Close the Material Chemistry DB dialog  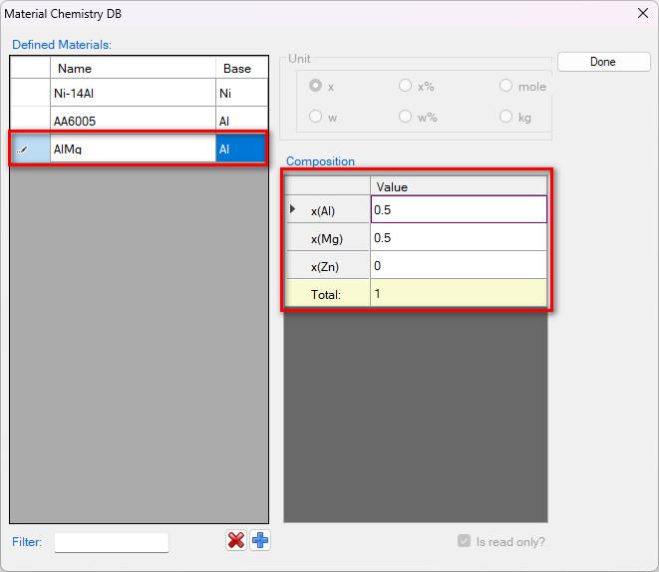[x=640, y=14]
